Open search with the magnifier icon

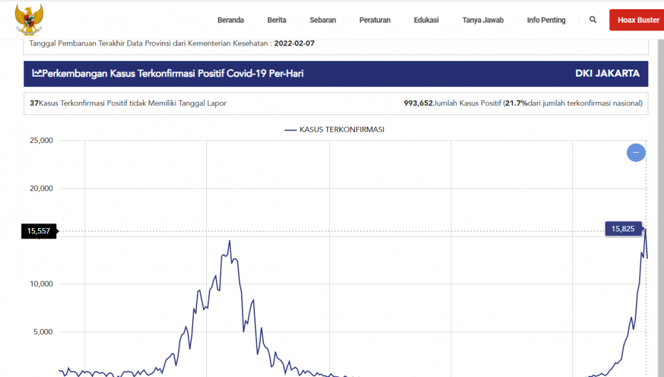(592, 20)
